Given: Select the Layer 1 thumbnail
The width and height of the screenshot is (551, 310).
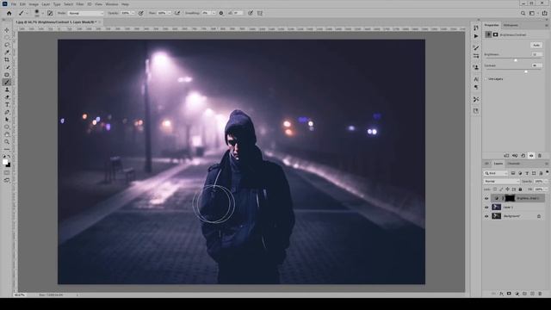Looking at the screenshot, I should point(496,208).
